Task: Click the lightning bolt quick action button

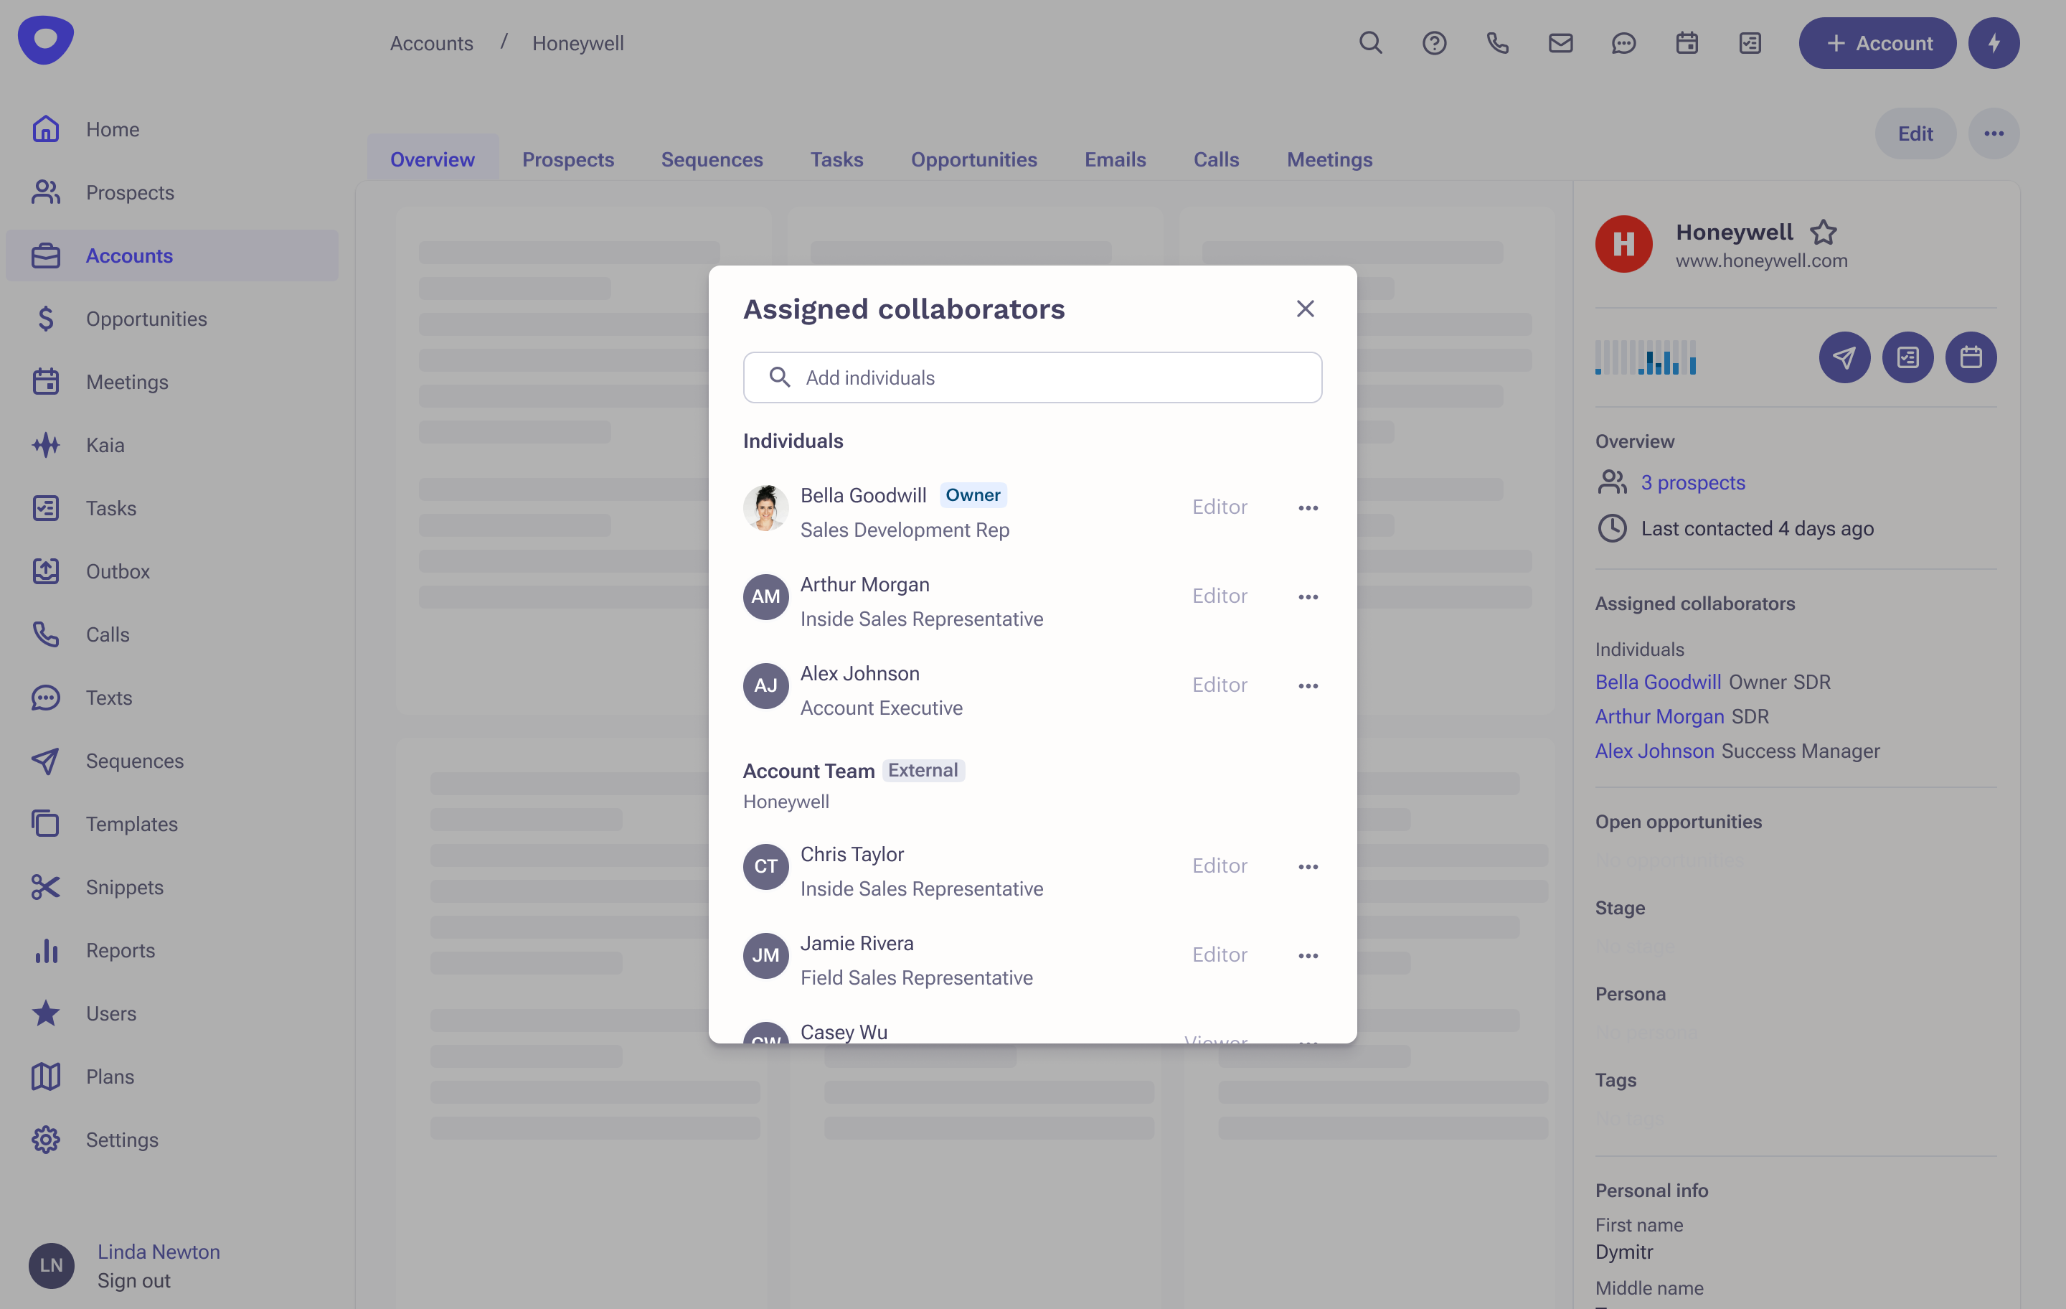Action: point(1993,43)
